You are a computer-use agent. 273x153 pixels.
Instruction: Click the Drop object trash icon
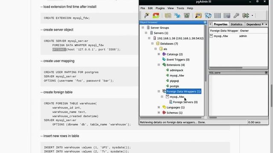(x=187, y=15)
